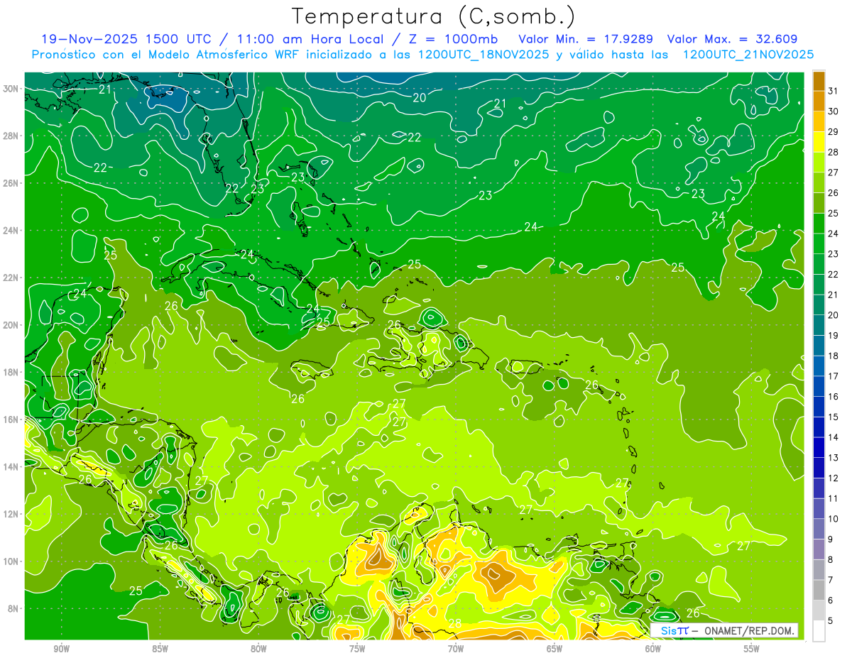This screenshot has height=658, width=852.
Task: Click the "1200UTC_21NOV2025" valid-until time
Action: click(x=748, y=55)
